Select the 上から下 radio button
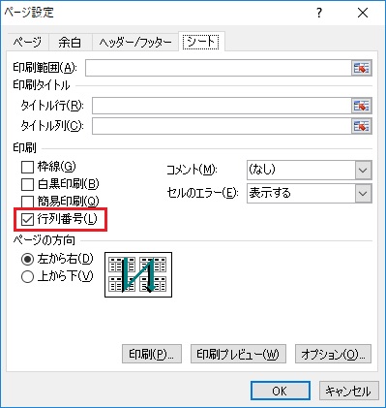This screenshot has width=386, height=408. tap(27, 276)
